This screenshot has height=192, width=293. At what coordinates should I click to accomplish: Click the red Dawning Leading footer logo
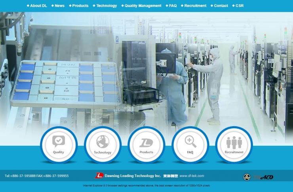pyautogui.click(x=99, y=176)
